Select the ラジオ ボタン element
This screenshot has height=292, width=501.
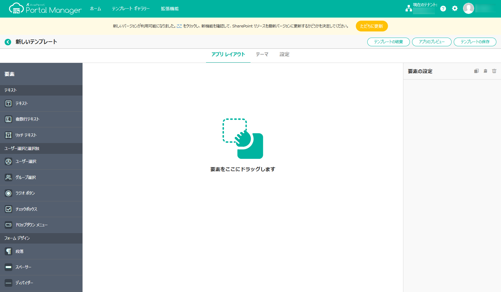(x=41, y=193)
